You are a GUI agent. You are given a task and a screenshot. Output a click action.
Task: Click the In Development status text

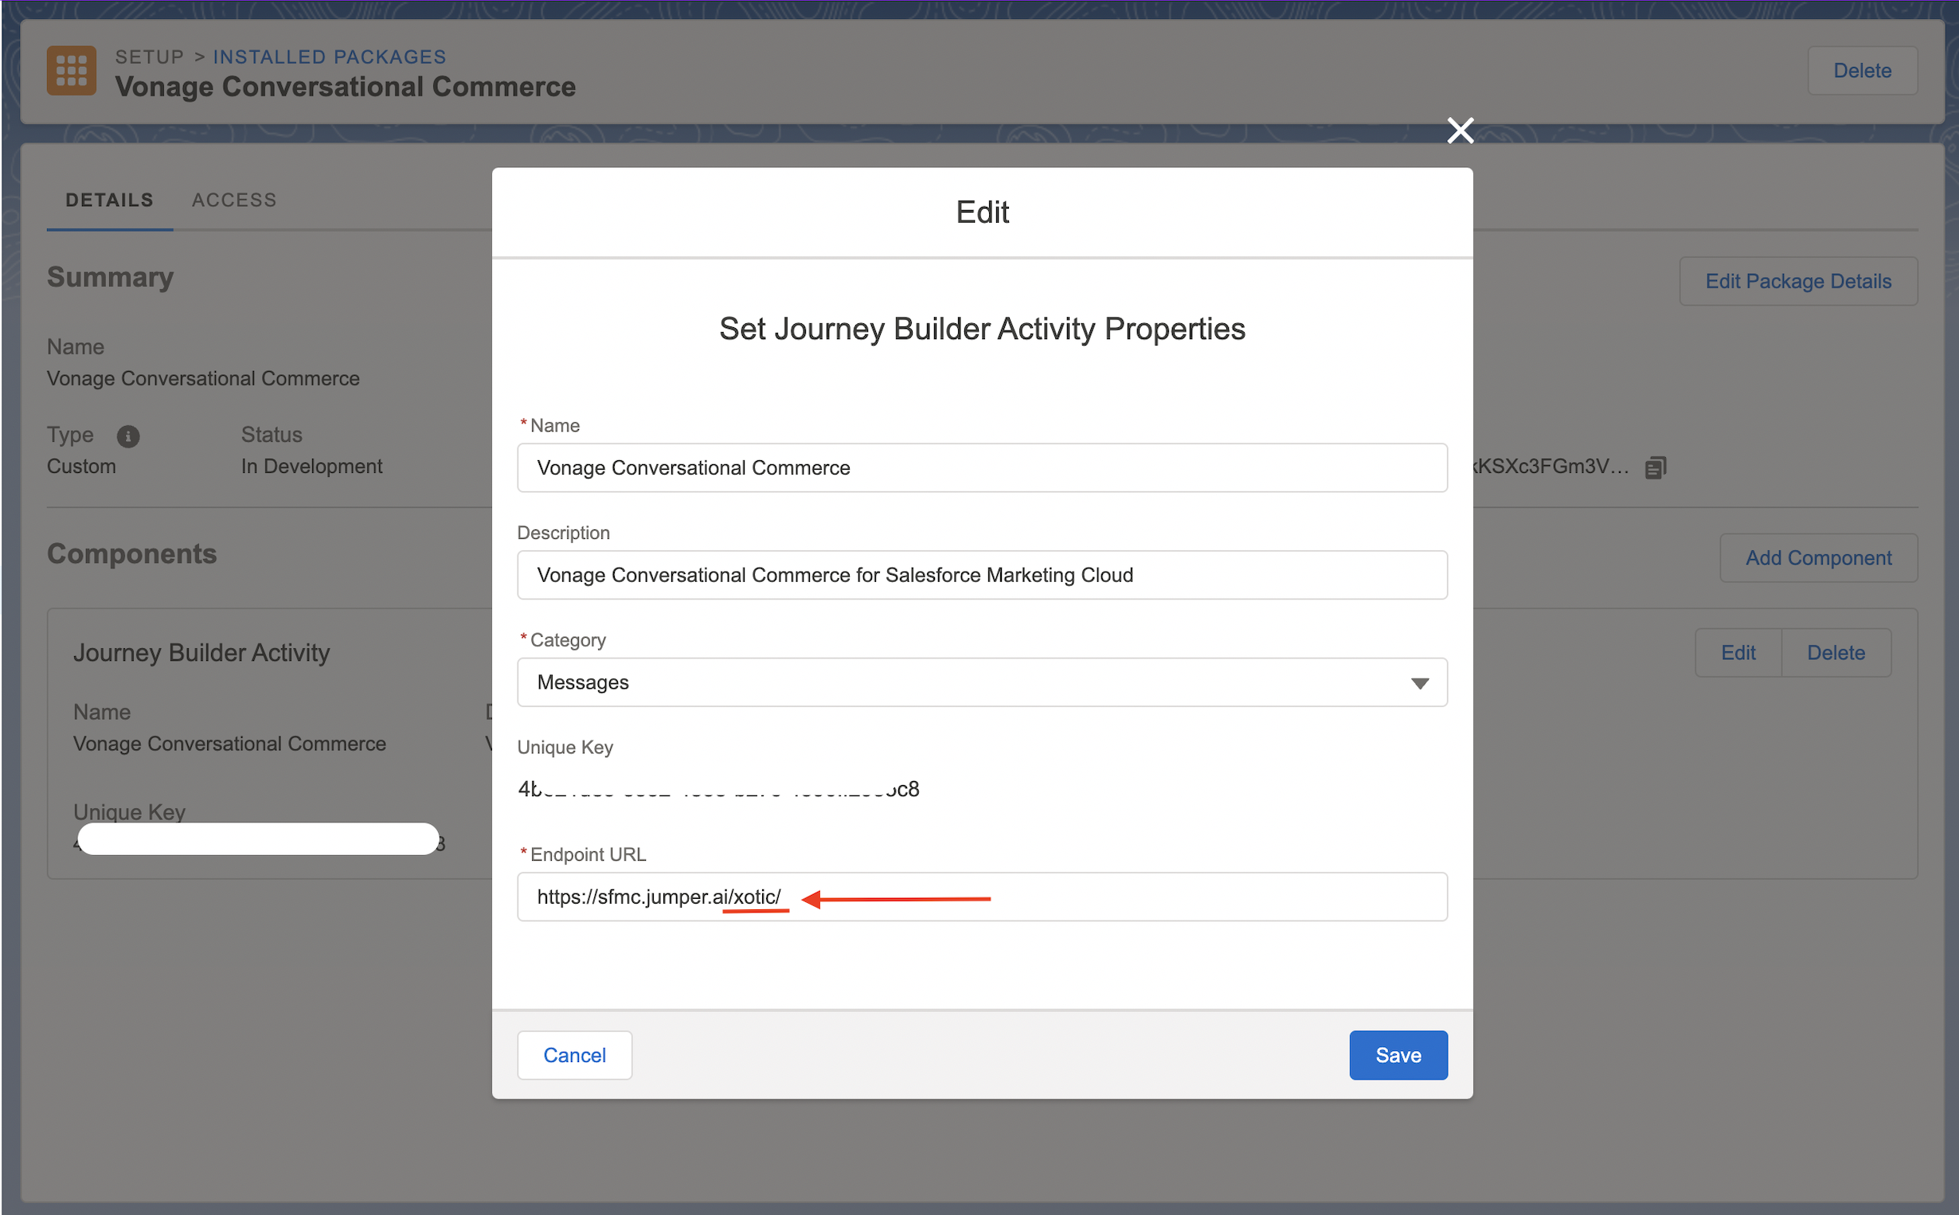click(x=312, y=467)
